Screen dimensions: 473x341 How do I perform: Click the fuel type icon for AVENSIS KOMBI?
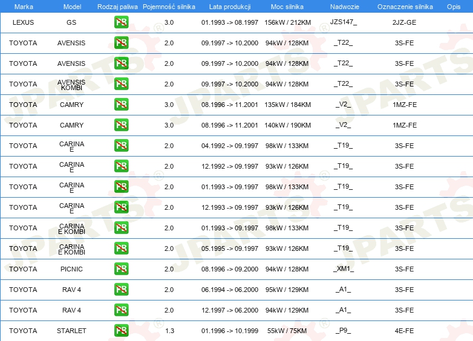pos(121,84)
